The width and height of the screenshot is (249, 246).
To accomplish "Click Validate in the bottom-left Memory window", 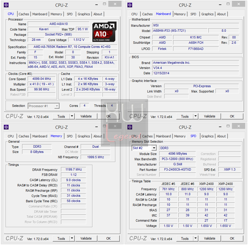I will (x=86, y=238).
